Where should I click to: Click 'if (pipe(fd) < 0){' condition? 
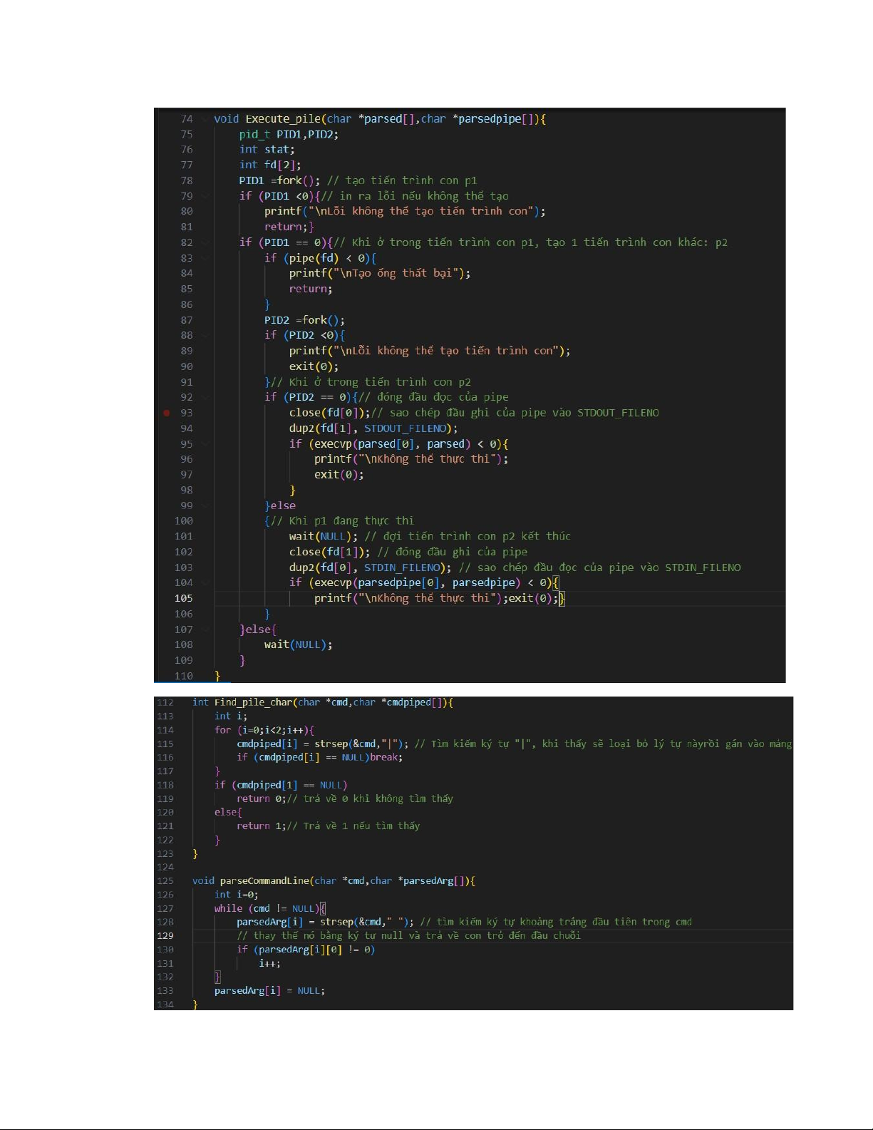pos(320,258)
